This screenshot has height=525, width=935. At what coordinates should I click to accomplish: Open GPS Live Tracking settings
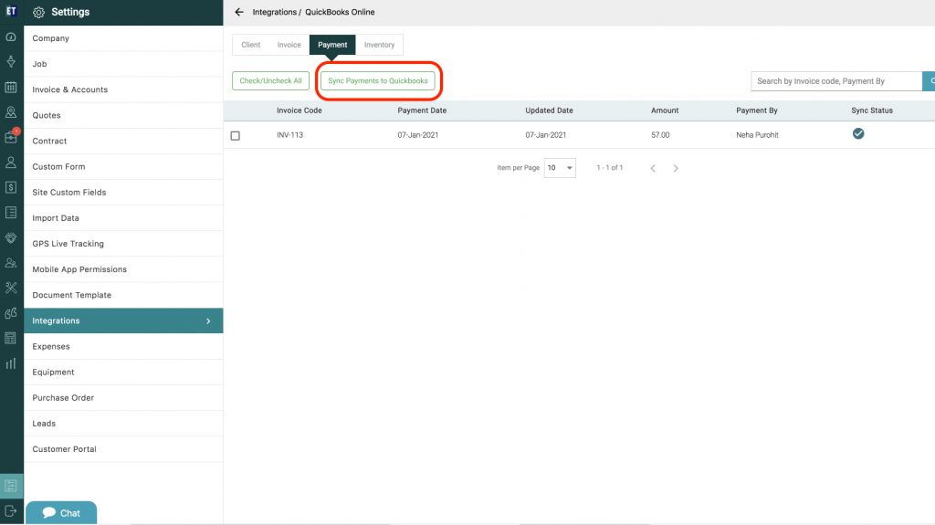123,244
